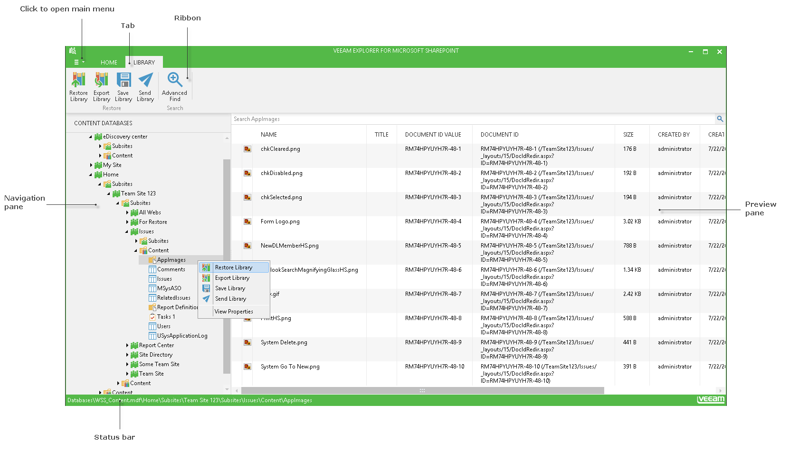Click the search magnifier icon
The image size is (789, 451).
click(x=720, y=119)
